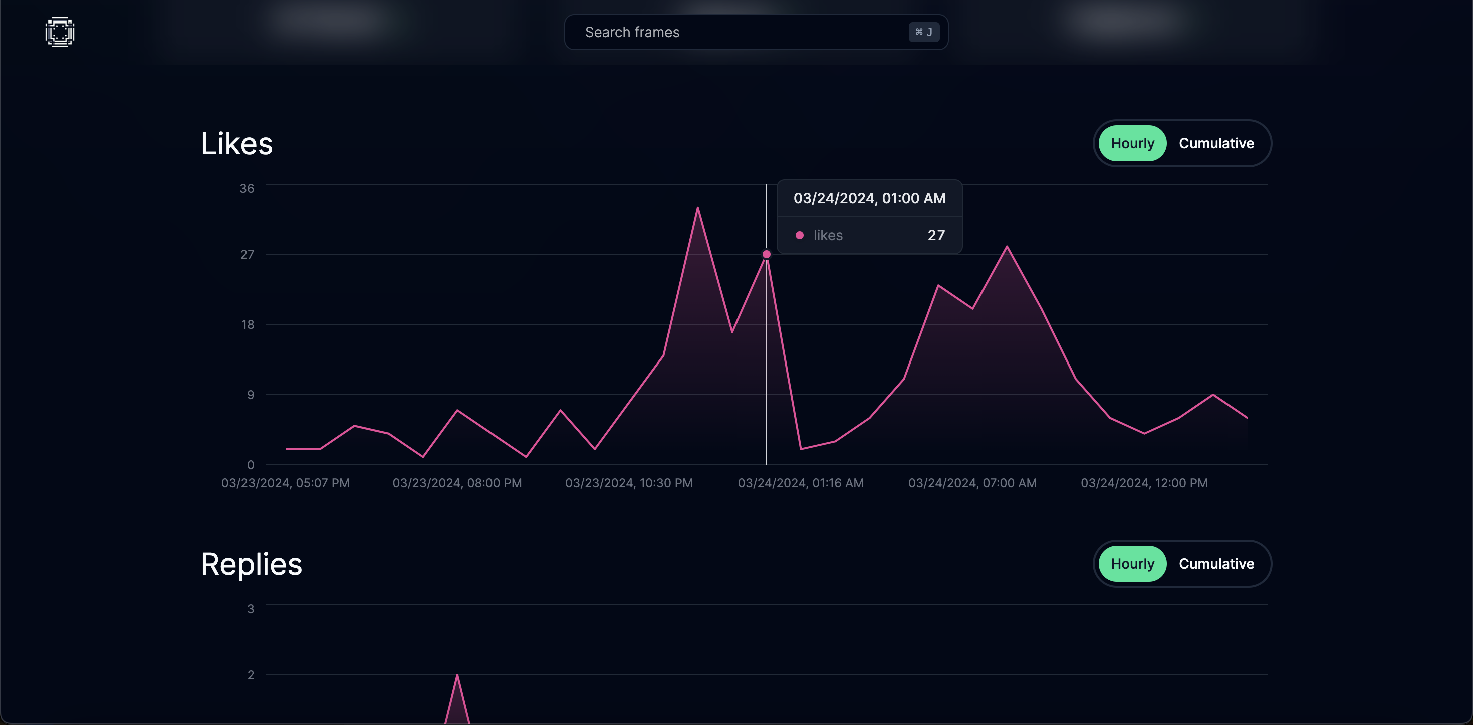The height and width of the screenshot is (725, 1473).
Task: Click x-axis label '03/23/2024, 10:30 PM'
Action: tap(629, 483)
